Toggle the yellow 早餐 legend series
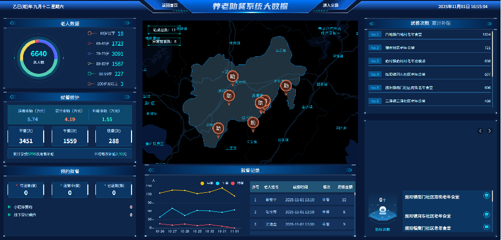The height and width of the screenshot is (240, 502). (x=206, y=183)
